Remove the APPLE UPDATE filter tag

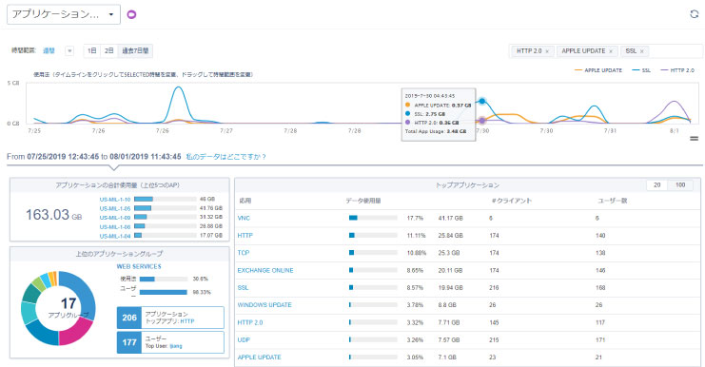611,51
